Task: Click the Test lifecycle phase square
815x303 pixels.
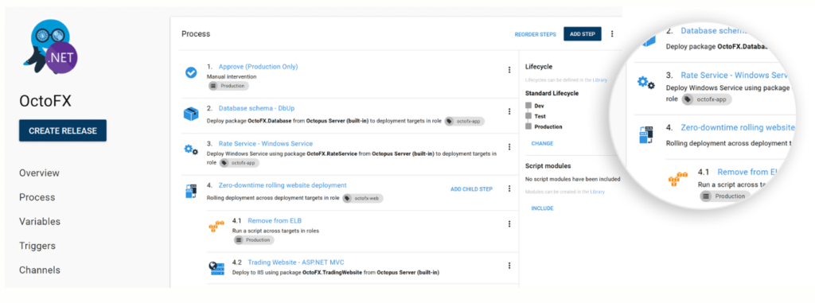Action: click(528, 116)
